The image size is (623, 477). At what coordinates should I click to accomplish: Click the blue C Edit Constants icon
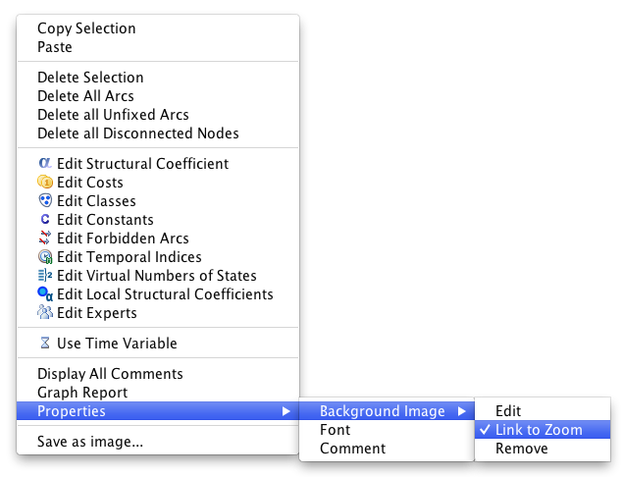(45, 220)
